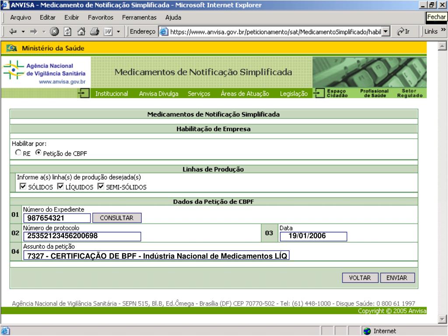Image resolution: width=448 pixels, height=336 pixels.
Task: Click the Número de protocolo input field
Action: pyautogui.click(x=82, y=236)
